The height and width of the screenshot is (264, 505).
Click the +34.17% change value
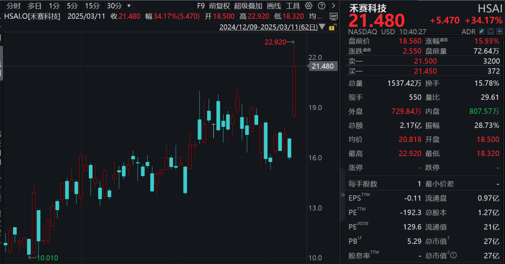(x=483, y=21)
